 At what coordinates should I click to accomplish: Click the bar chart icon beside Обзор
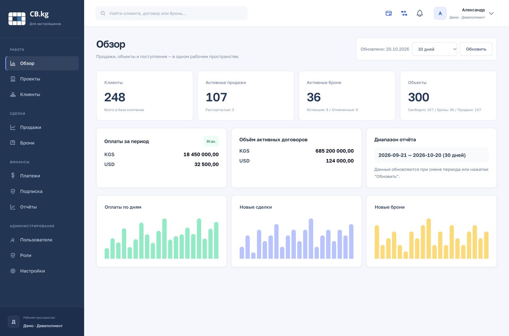pos(13,63)
